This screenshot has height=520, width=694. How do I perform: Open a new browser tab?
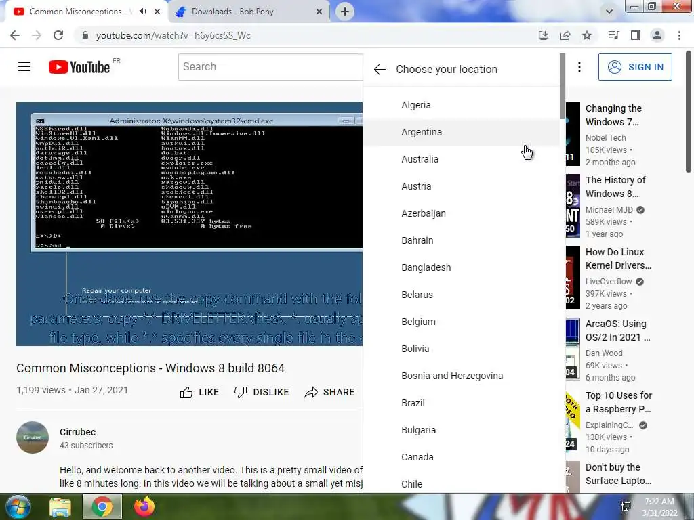tap(345, 12)
